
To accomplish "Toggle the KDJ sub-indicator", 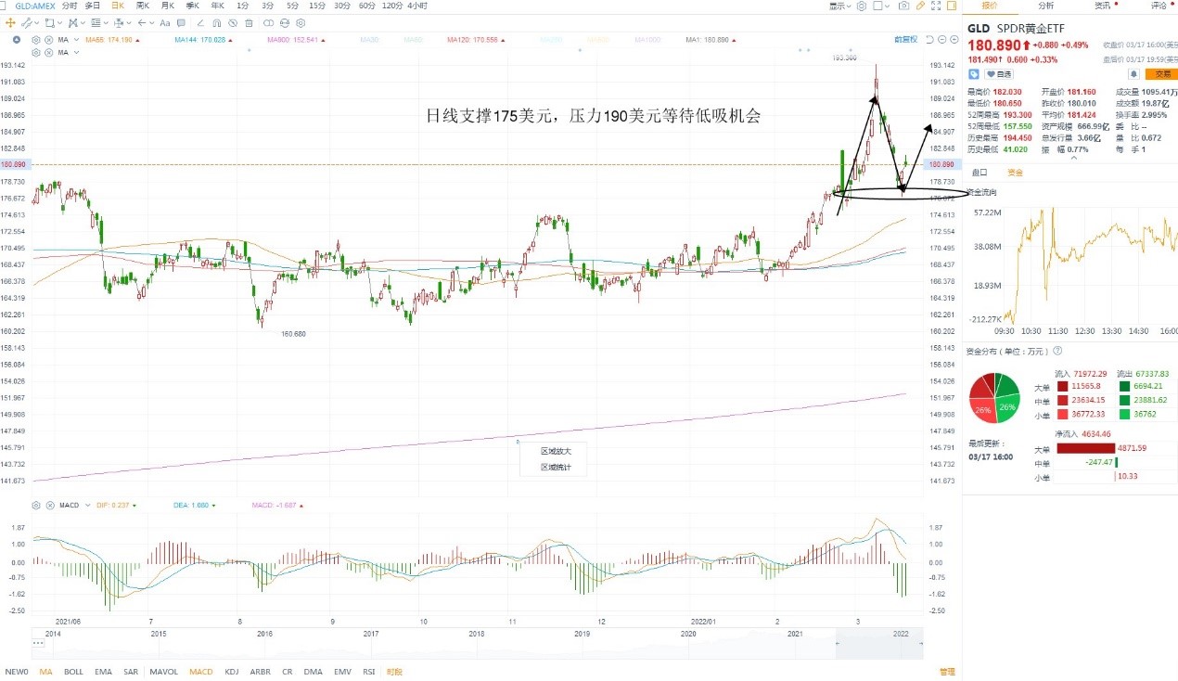I will 232,672.
